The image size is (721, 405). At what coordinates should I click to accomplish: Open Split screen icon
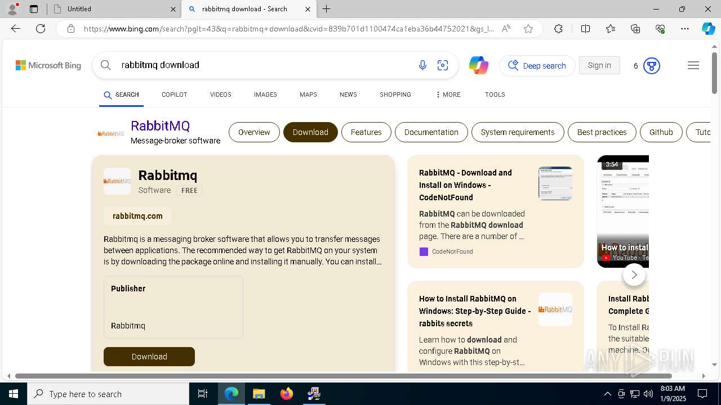click(585, 29)
